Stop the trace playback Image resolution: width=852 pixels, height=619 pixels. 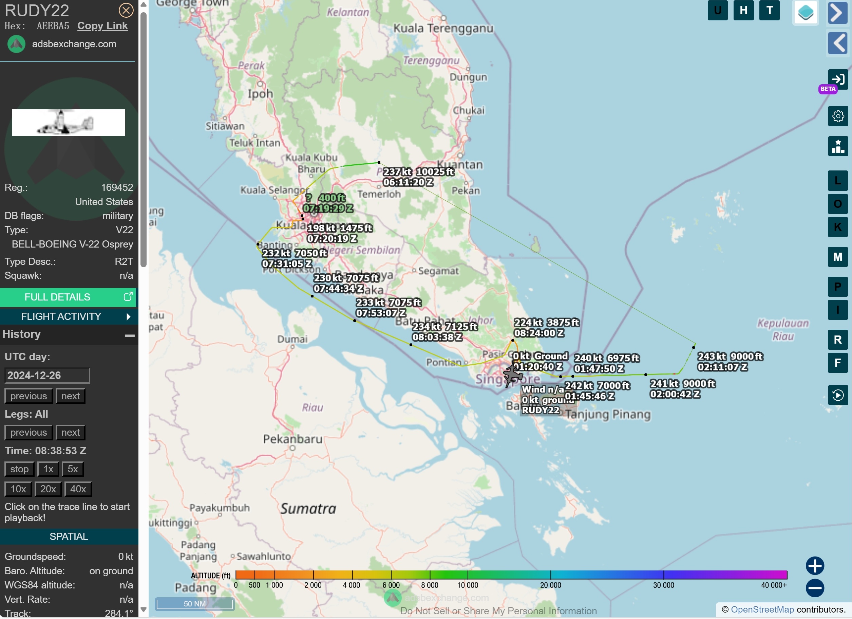(19, 469)
